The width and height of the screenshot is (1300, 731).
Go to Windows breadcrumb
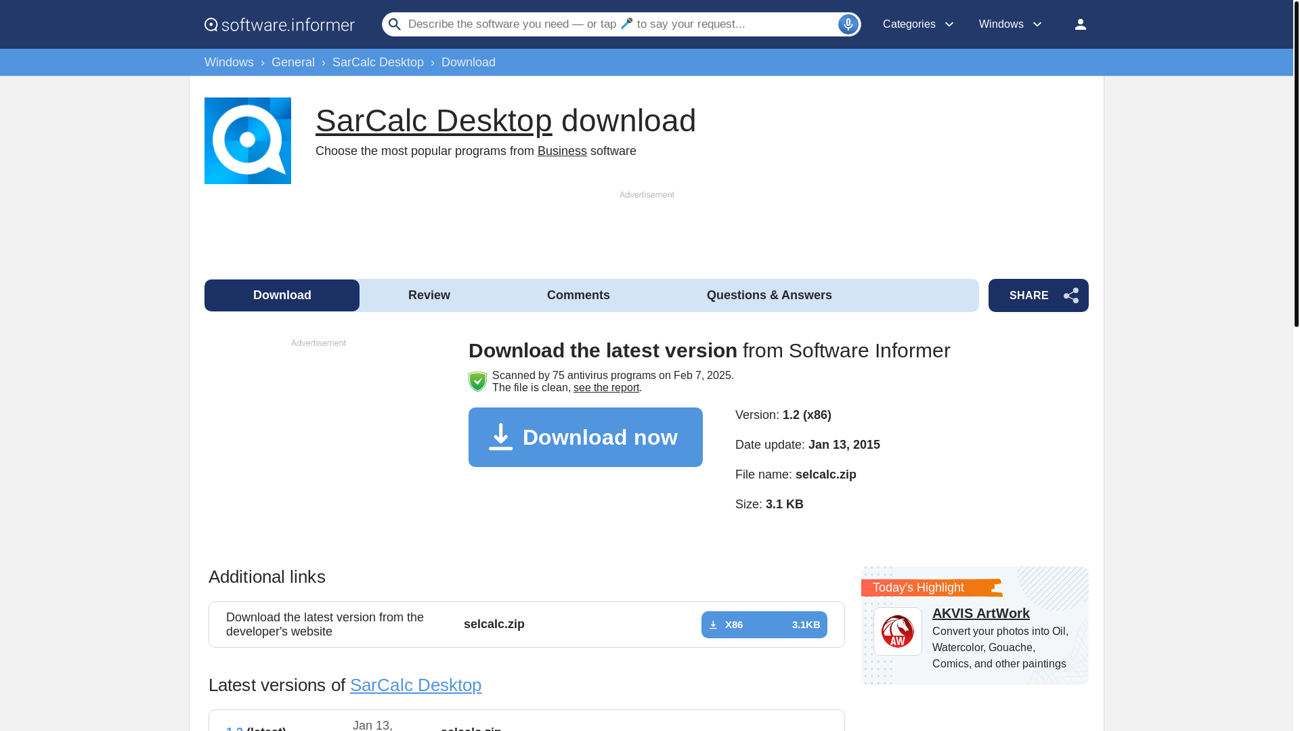point(229,62)
